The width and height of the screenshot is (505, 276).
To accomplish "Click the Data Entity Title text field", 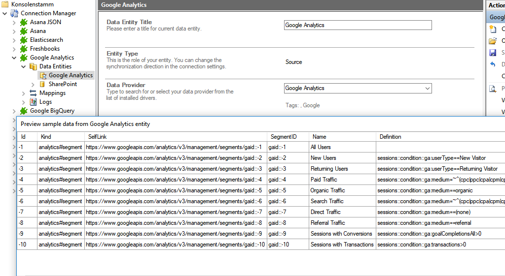I will [358, 25].
